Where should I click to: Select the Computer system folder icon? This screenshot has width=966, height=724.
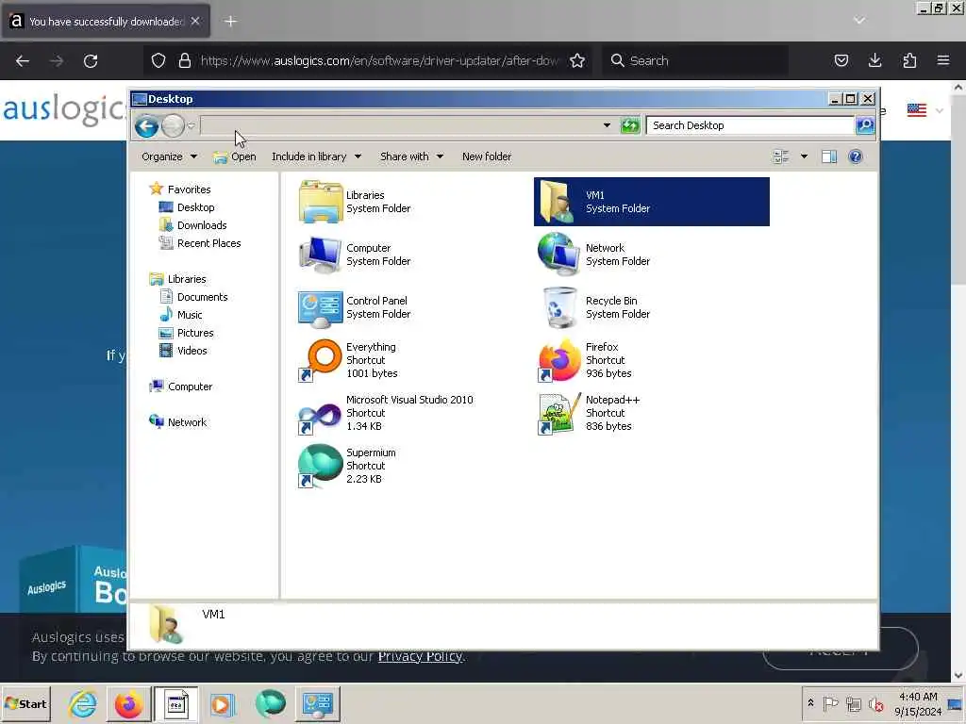(321, 255)
